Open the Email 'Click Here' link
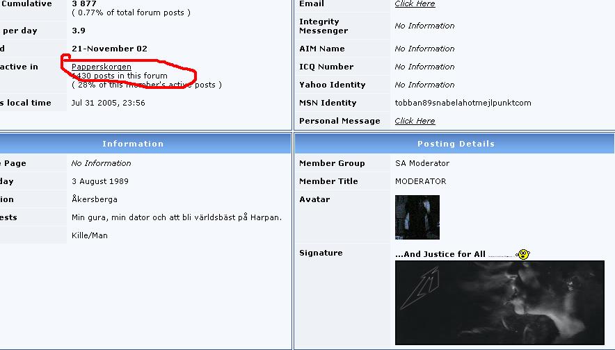The height and width of the screenshot is (350, 615). [415, 4]
